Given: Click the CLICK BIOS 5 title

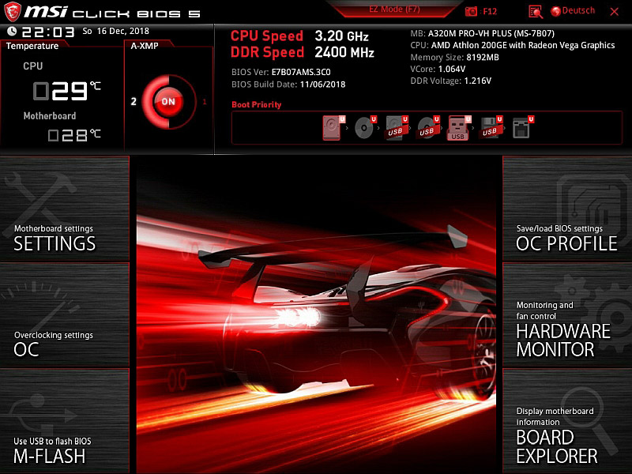Looking at the screenshot, I should pos(136,14).
